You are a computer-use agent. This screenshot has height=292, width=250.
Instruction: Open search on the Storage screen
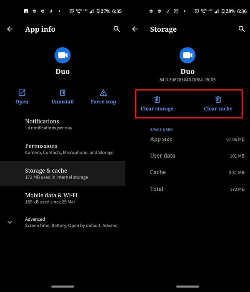coord(242,29)
